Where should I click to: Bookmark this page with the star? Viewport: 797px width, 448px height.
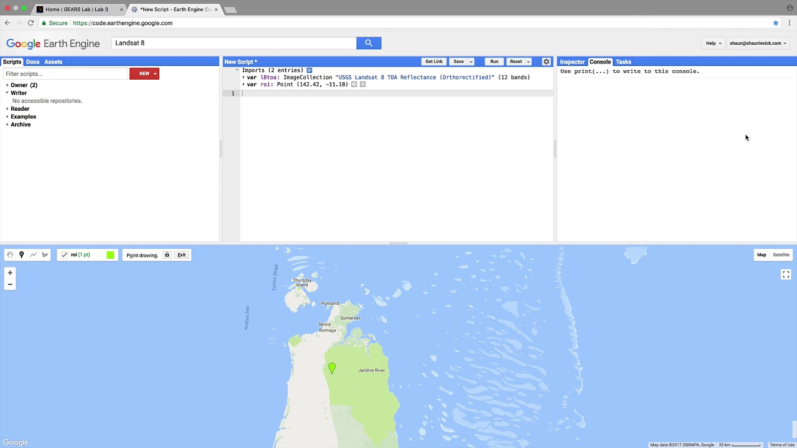(x=776, y=23)
